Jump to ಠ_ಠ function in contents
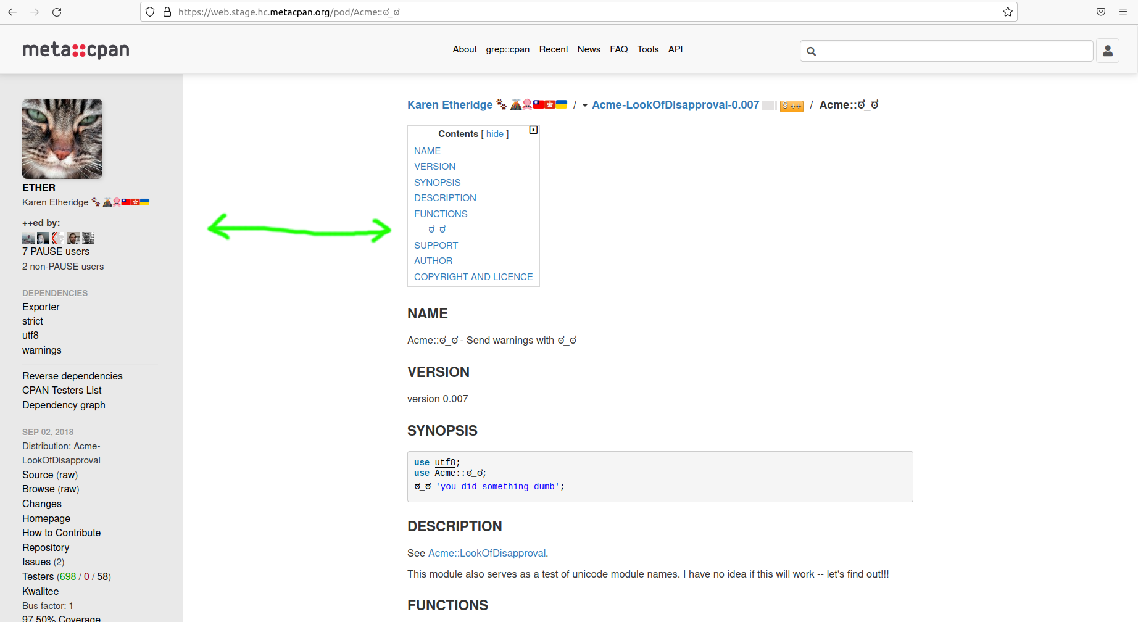1138x622 pixels. (x=437, y=230)
